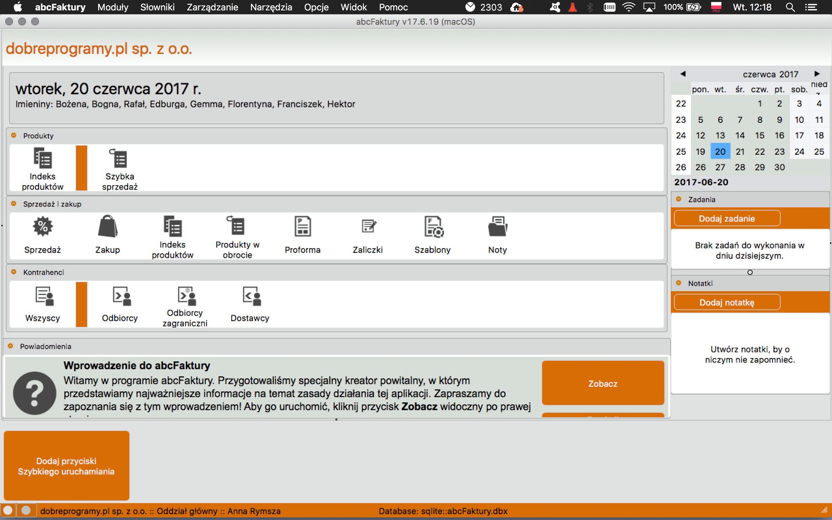Launch Szybka sprzedaż
Screen dimensions: 832x520
point(119,169)
